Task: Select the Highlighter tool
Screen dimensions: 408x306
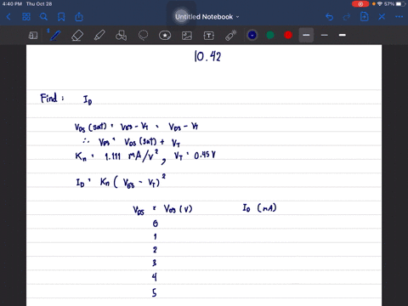Action: 99,36
